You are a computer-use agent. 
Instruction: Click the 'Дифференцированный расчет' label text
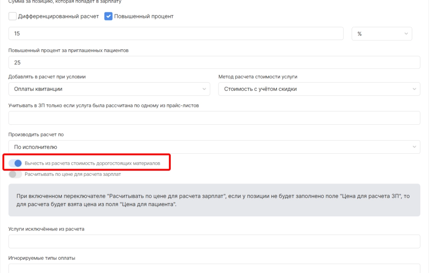pos(58,17)
